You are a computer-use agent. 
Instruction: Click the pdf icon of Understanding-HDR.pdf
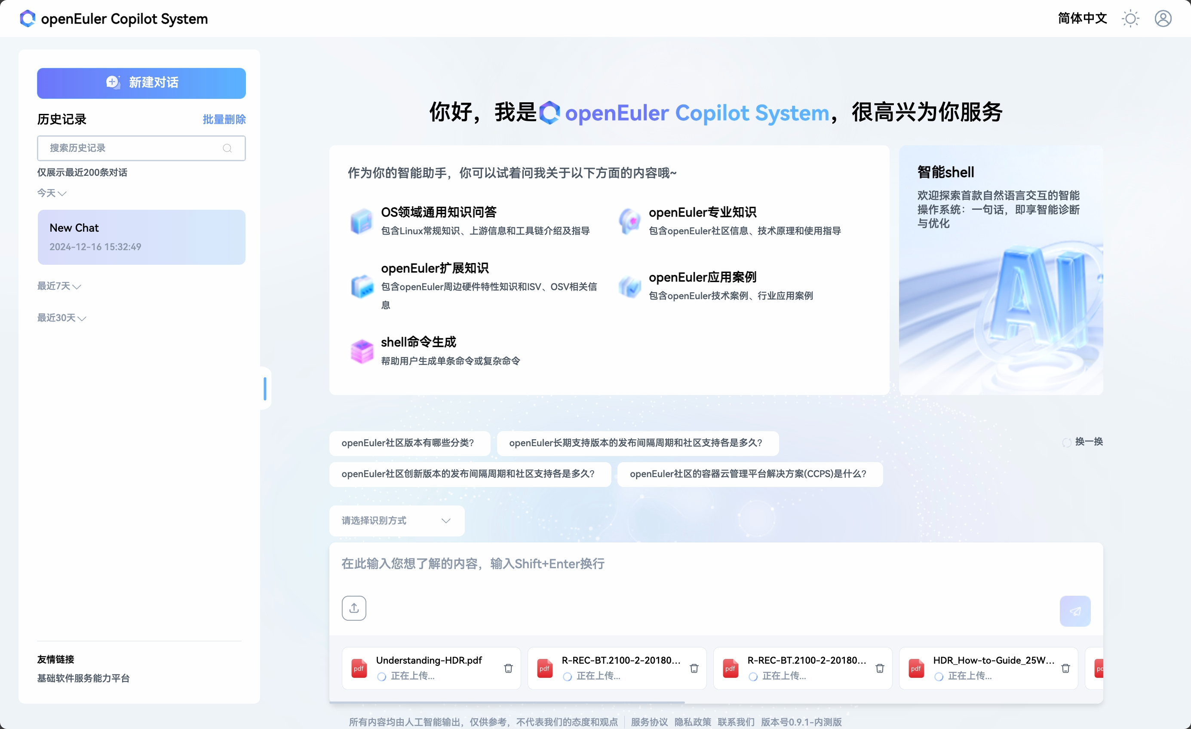click(x=359, y=669)
